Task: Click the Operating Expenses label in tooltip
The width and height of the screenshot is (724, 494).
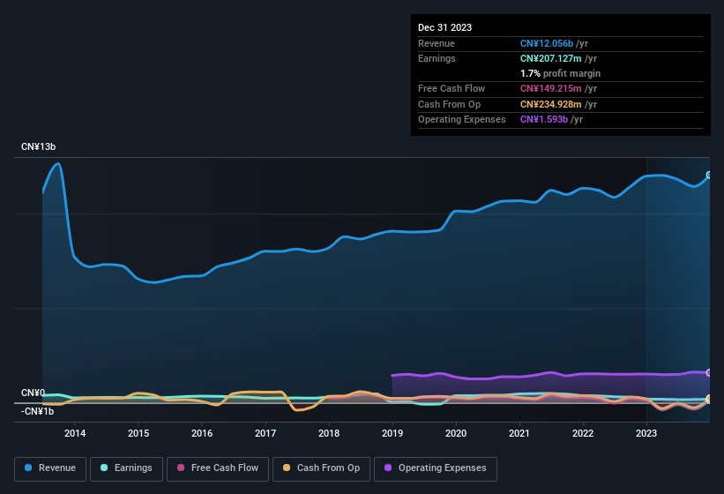Action: click(462, 120)
